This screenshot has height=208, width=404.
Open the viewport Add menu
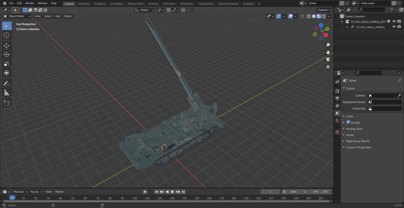pyautogui.click(x=58, y=16)
